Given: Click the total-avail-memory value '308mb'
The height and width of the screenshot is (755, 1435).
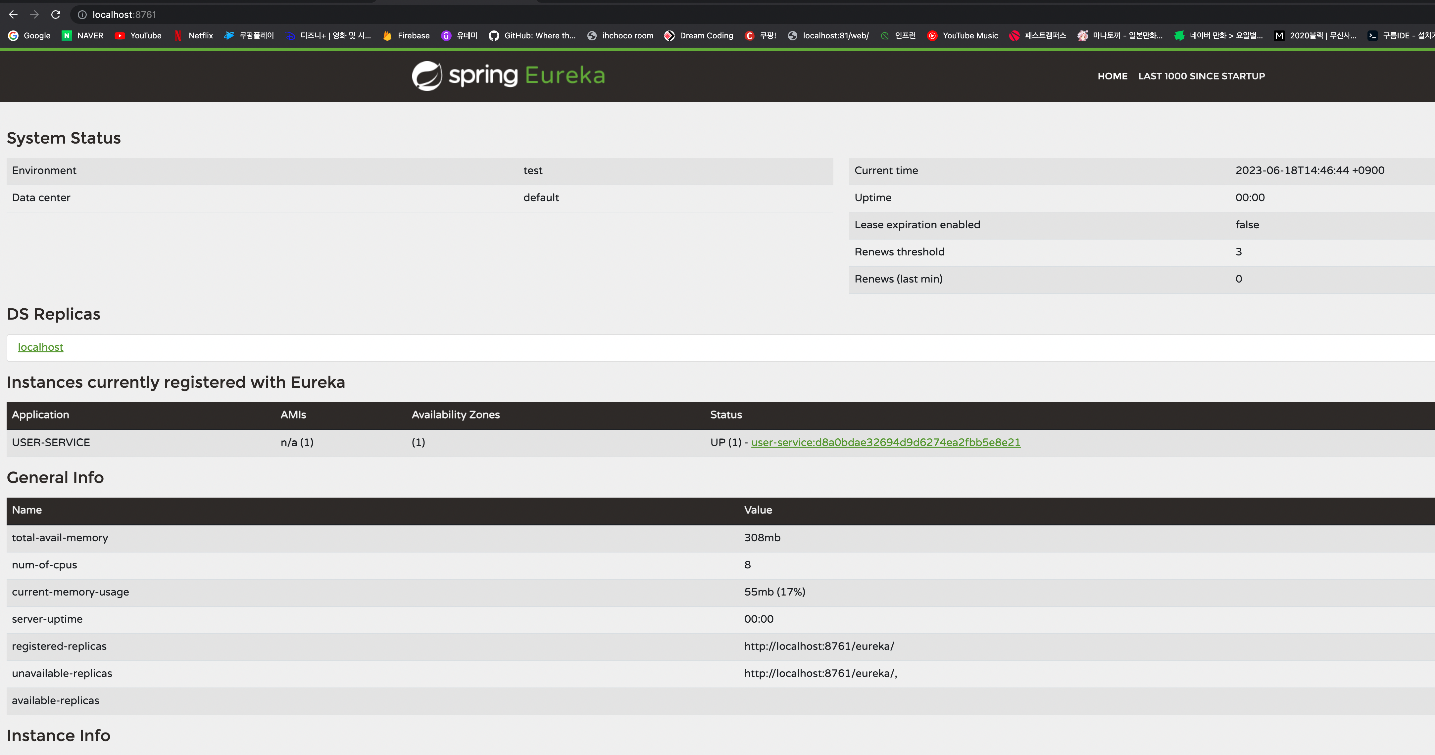Looking at the screenshot, I should pyautogui.click(x=762, y=538).
